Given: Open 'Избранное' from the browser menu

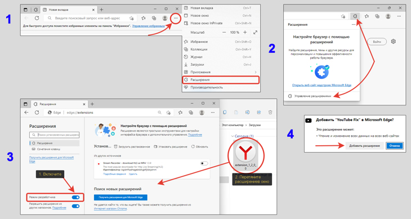Looking at the screenshot, I should (x=221, y=42).
